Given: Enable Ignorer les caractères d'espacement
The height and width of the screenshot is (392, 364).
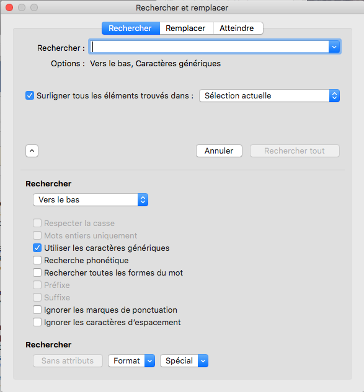Looking at the screenshot, I should [37, 322].
